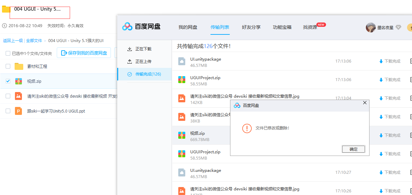Tick the checkbox for the 素材和工程 folder
Screen dimensions: 412x195
click(8, 66)
